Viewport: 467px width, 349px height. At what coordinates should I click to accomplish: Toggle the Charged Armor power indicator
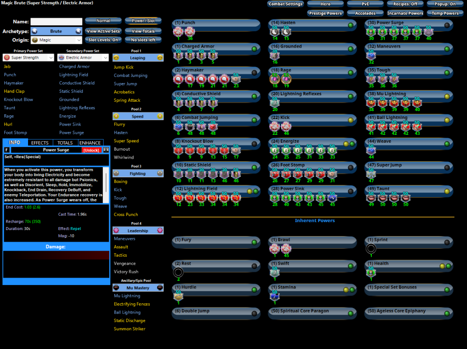(x=254, y=49)
